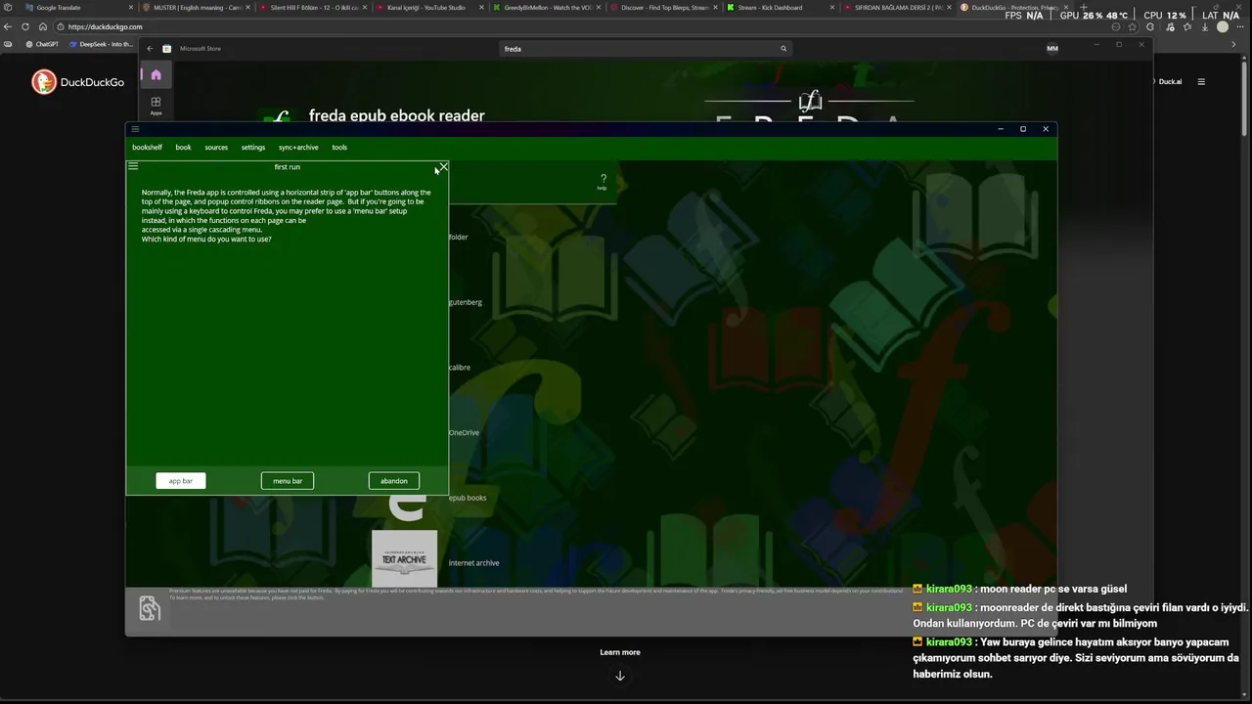The image size is (1252, 704).
Task: Click the Text Archive thumbnail
Action: (x=404, y=558)
